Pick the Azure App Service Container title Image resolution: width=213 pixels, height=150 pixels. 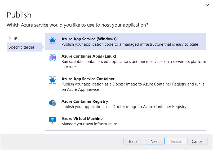coord(88,79)
